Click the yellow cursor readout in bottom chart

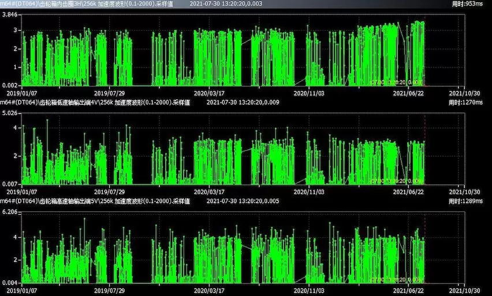[397, 279]
